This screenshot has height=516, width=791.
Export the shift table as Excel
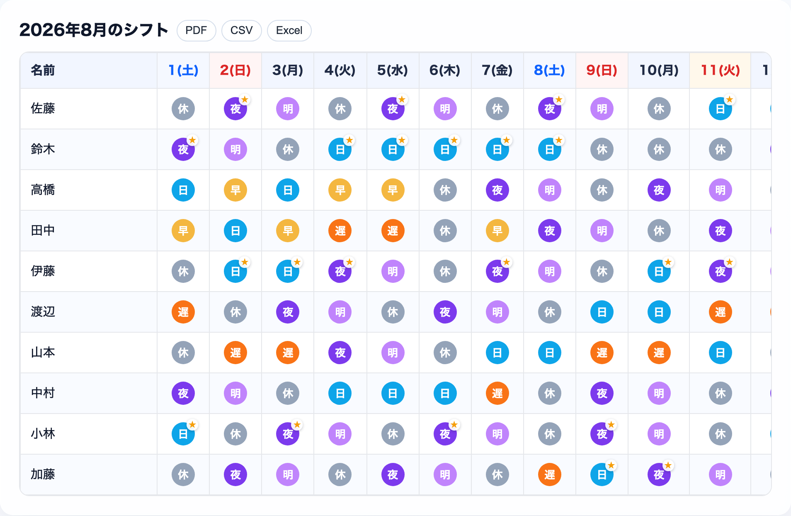point(289,31)
